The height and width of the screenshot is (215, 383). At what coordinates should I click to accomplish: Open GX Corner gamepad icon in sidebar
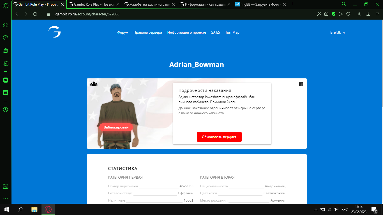click(5, 25)
